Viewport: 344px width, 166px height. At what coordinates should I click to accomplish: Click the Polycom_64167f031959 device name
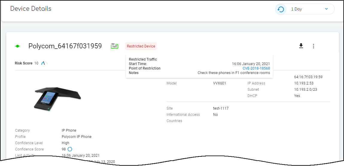[x=65, y=46]
